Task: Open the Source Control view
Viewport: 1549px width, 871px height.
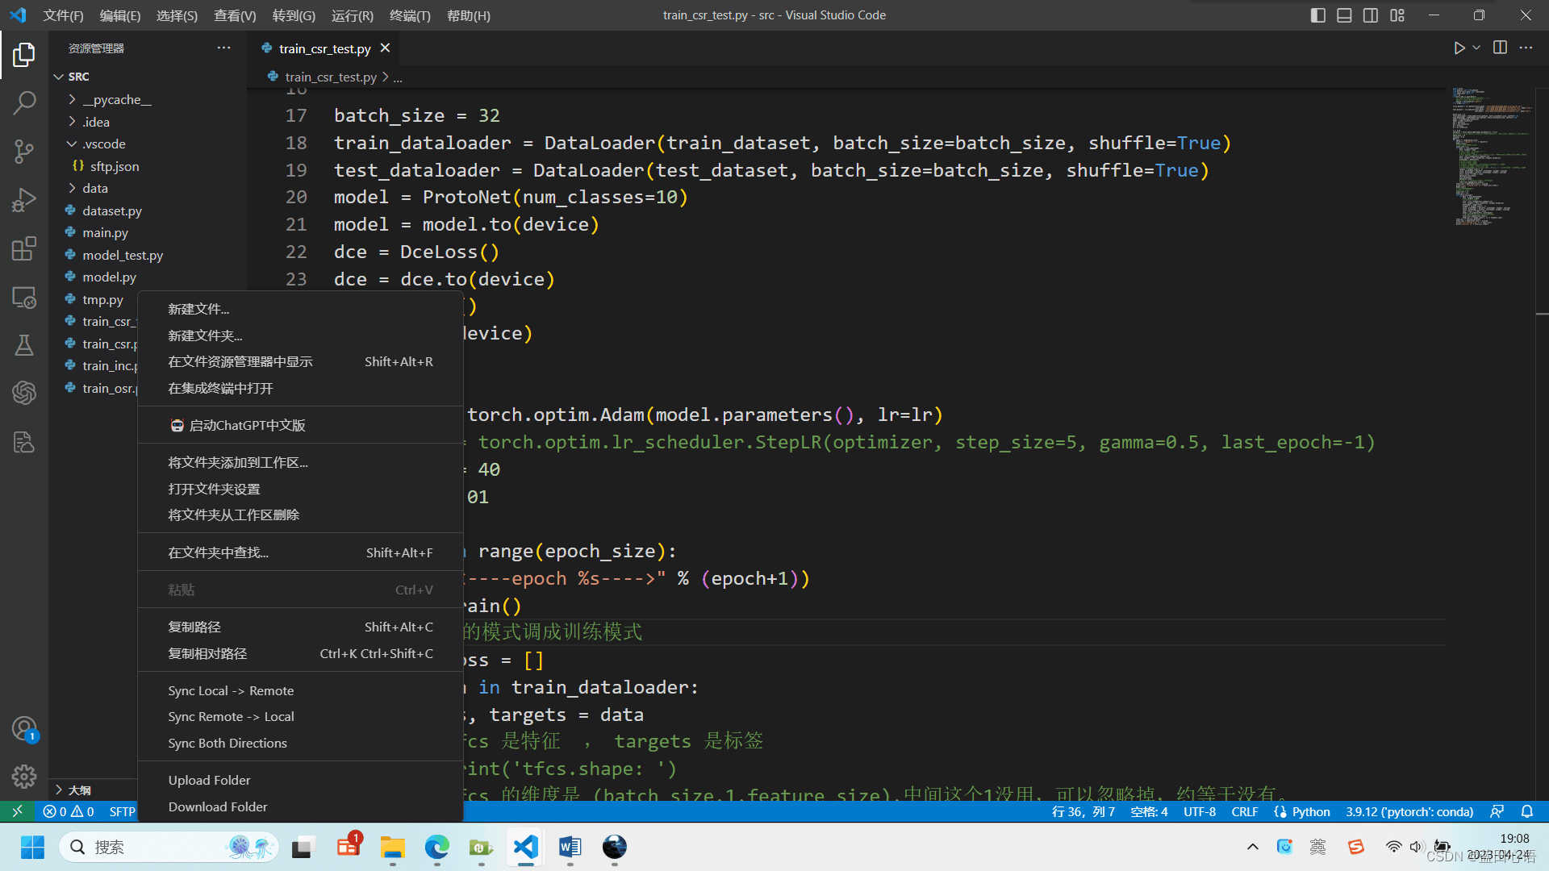Action: [x=23, y=152]
